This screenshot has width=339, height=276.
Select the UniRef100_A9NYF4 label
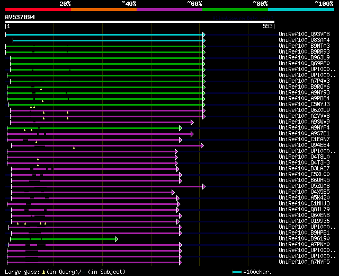(x=304, y=127)
